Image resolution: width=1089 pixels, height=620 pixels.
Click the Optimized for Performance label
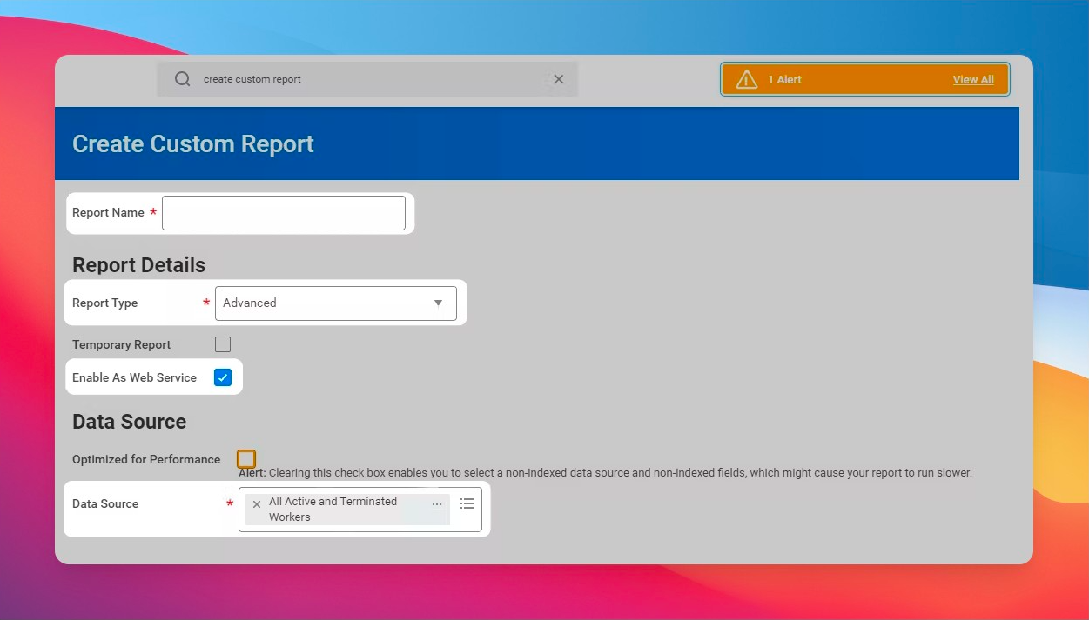click(146, 459)
